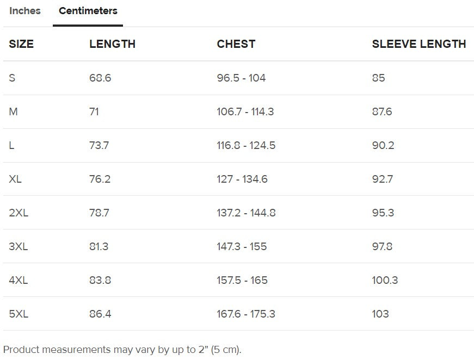Viewport: 474px width, 360px height.
Task: Click chest value 167.6 - 175.3
Action: [245, 314]
